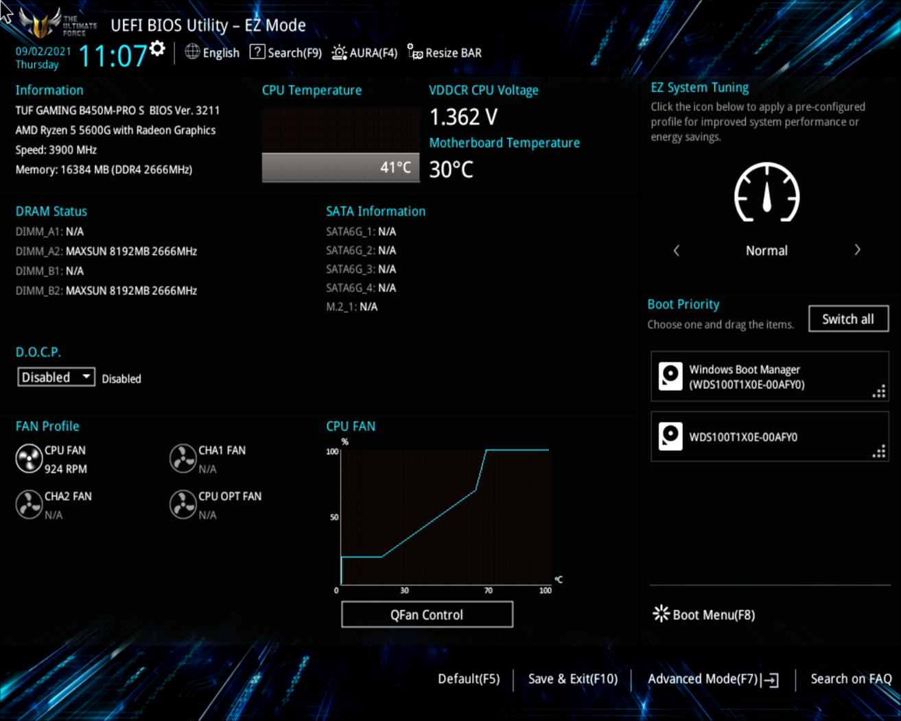Click the SATA6G_3 N/A row
The image size is (901, 721).
(x=361, y=269)
